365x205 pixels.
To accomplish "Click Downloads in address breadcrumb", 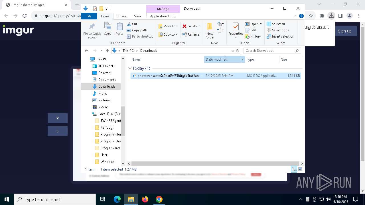I will pos(149,51).
